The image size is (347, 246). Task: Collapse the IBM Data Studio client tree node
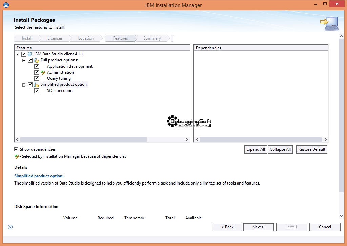18,54
